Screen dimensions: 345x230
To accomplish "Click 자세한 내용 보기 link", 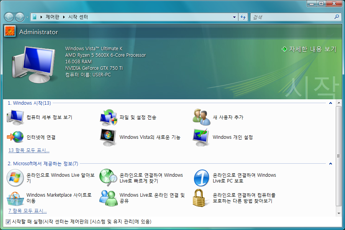I will pos(313,49).
